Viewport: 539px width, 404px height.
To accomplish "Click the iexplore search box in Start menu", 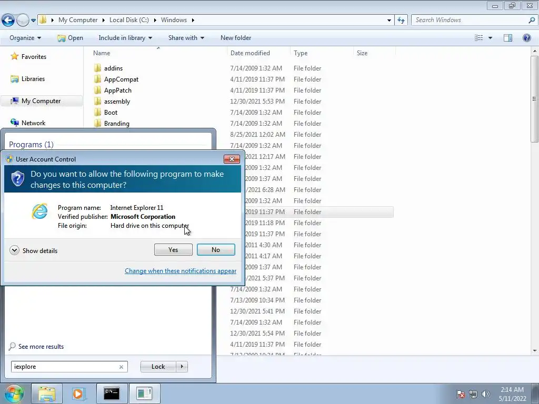I will click(65, 367).
